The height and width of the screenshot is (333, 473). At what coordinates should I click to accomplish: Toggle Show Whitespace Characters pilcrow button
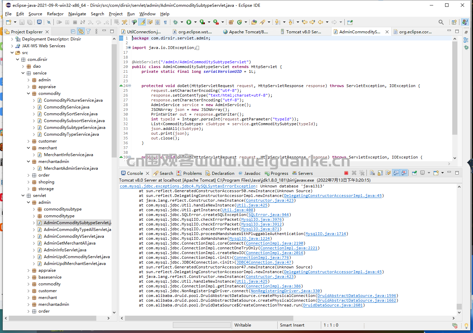(165, 22)
